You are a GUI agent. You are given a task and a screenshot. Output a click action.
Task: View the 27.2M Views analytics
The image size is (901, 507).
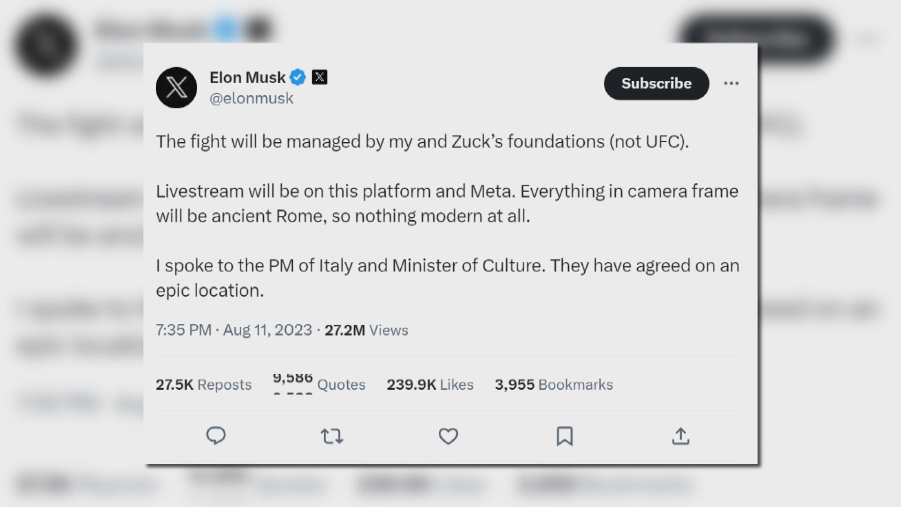(x=366, y=330)
